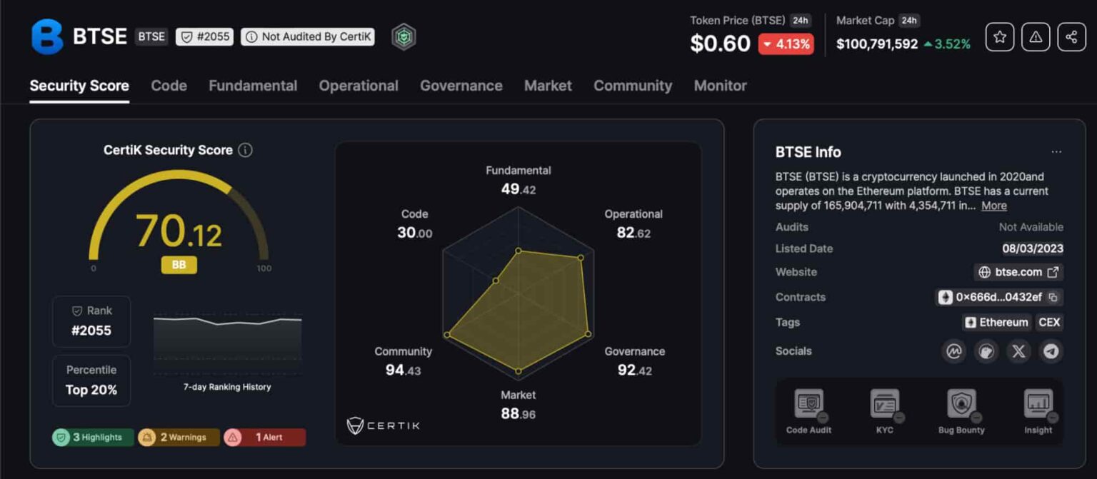Click the share icon button

[1071, 37]
